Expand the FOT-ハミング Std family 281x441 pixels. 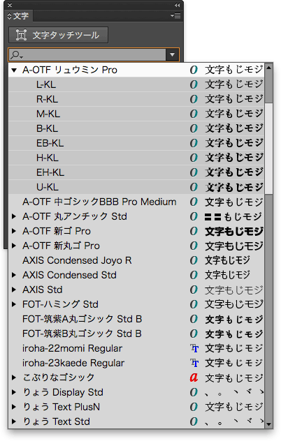pyautogui.click(x=13, y=304)
